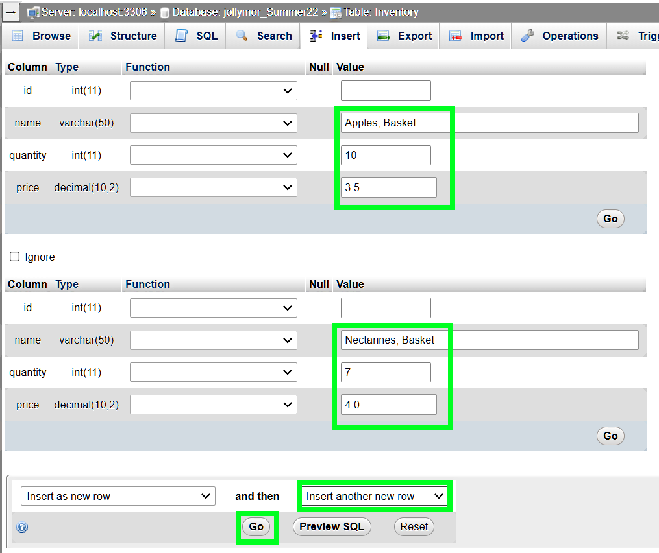Open the 'Insert as new row' dropdown
Image resolution: width=659 pixels, height=553 pixels.
[x=118, y=497]
